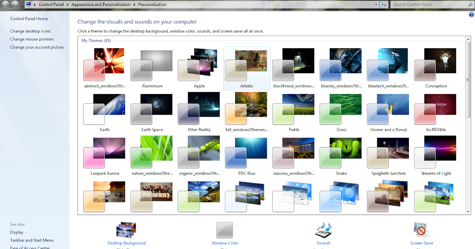Screen dimensions: 475x249
Task: Open the Display link under See also
Action: coord(17,232)
